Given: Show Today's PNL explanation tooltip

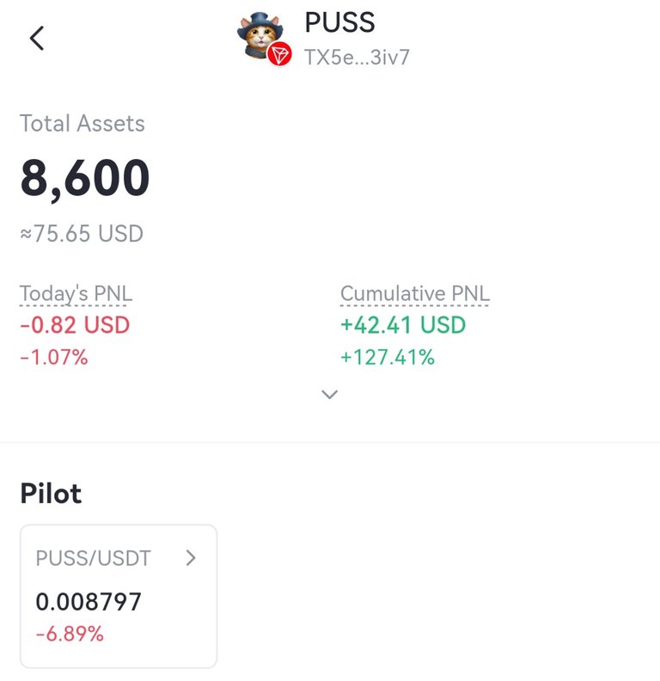Looking at the screenshot, I should coord(76,293).
